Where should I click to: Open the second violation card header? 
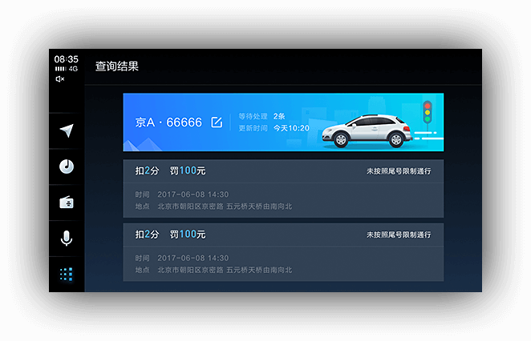[x=283, y=235]
